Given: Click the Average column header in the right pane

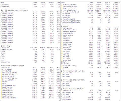Looking at the screenshot, I should (116, 3).
